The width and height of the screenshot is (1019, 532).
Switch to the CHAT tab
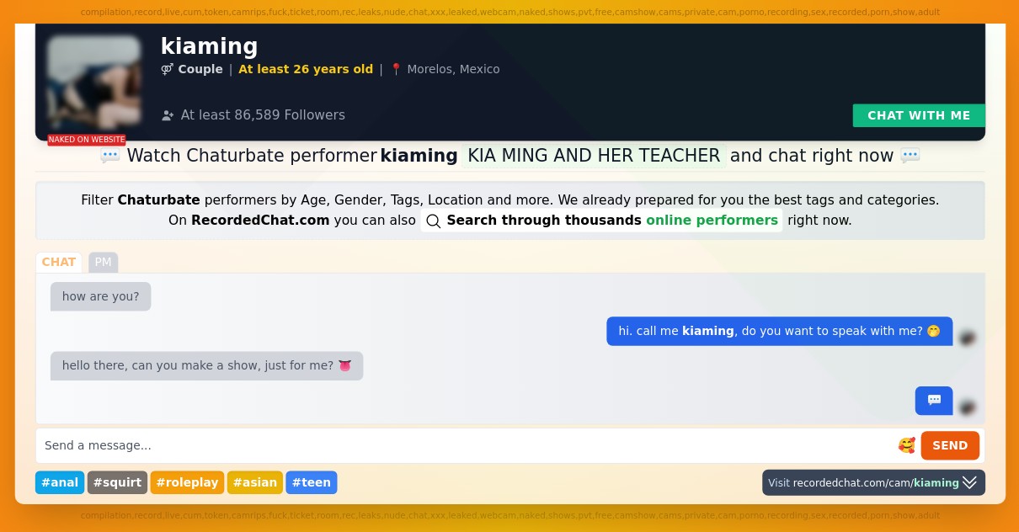(x=59, y=262)
